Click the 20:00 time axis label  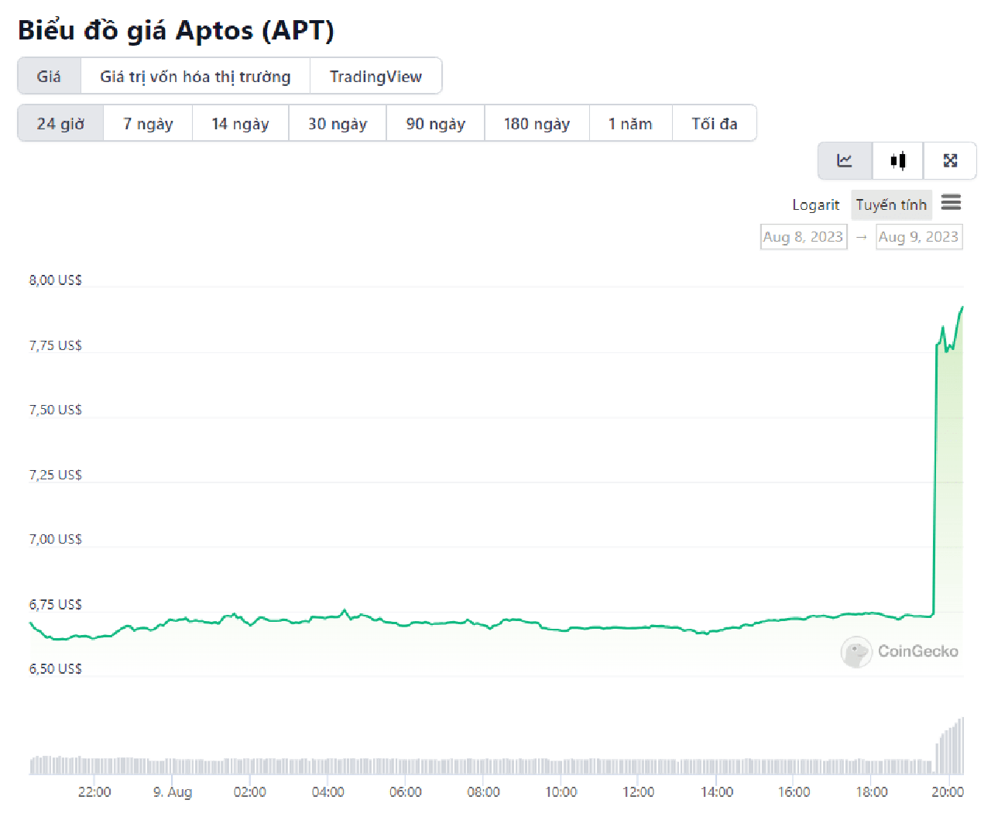[x=947, y=792]
